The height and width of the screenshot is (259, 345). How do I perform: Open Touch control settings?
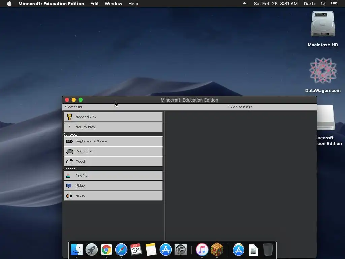coord(113,162)
